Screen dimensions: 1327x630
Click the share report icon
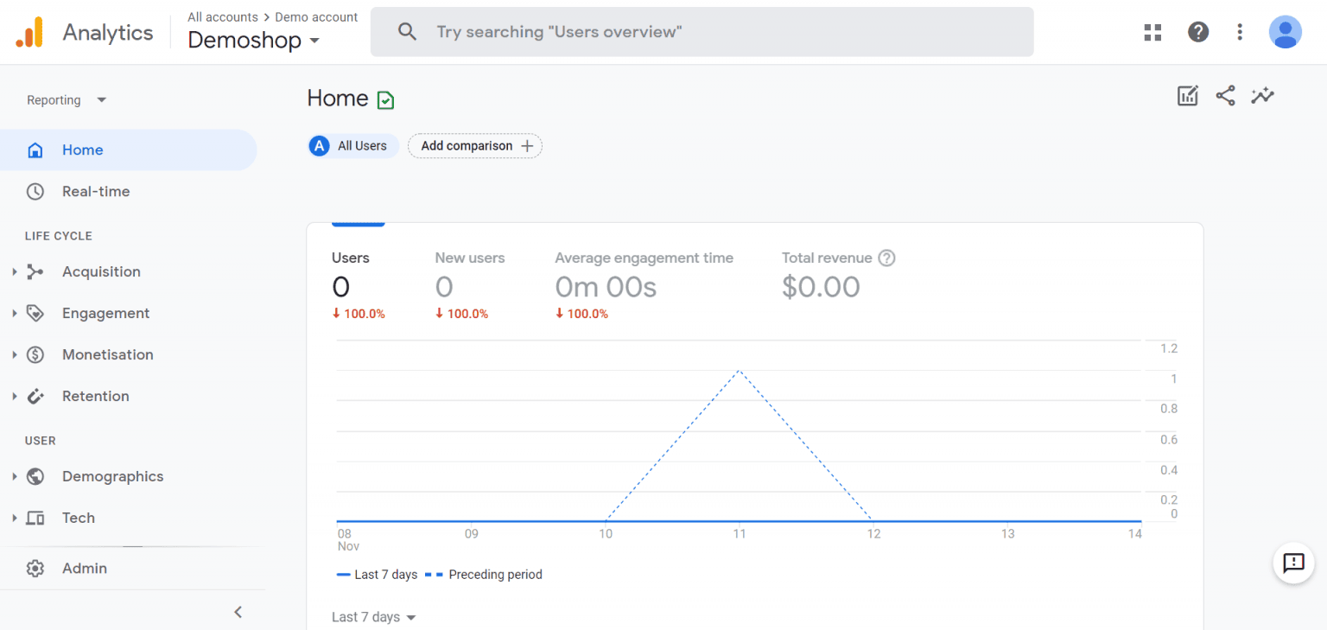coord(1225,96)
